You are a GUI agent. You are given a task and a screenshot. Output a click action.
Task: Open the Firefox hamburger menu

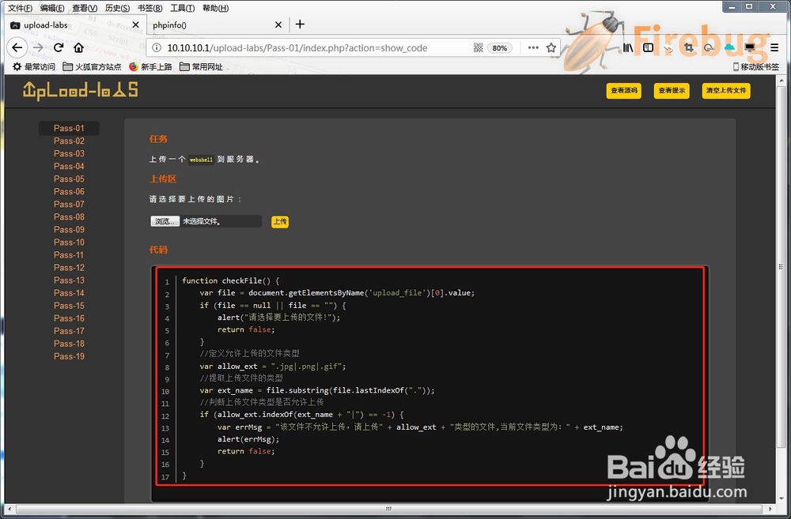point(774,48)
